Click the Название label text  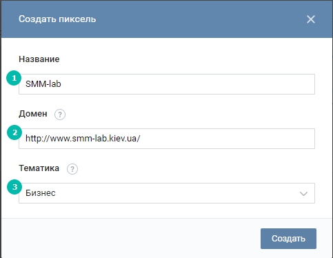coord(39,59)
